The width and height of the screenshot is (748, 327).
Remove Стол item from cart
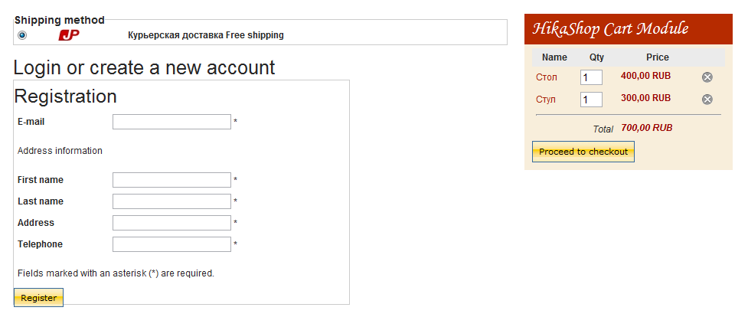point(707,77)
